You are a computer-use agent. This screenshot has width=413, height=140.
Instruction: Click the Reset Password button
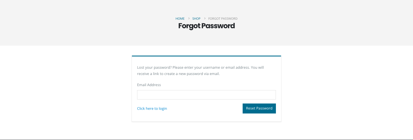259,108
